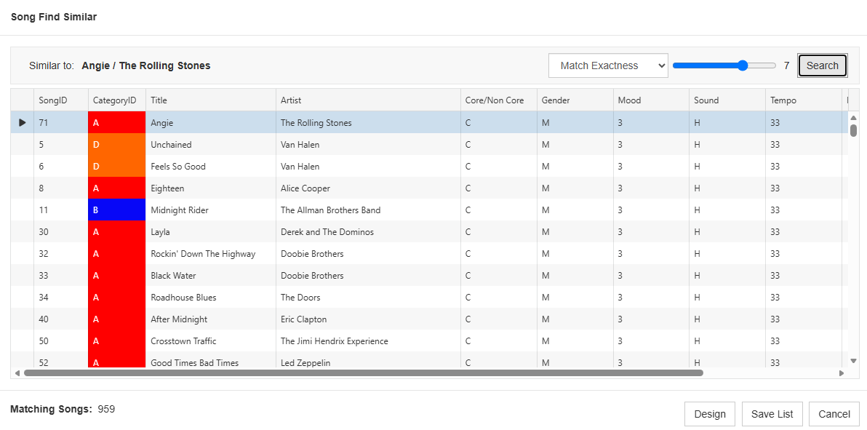Select the Midnight Rider title cell

[x=211, y=210]
